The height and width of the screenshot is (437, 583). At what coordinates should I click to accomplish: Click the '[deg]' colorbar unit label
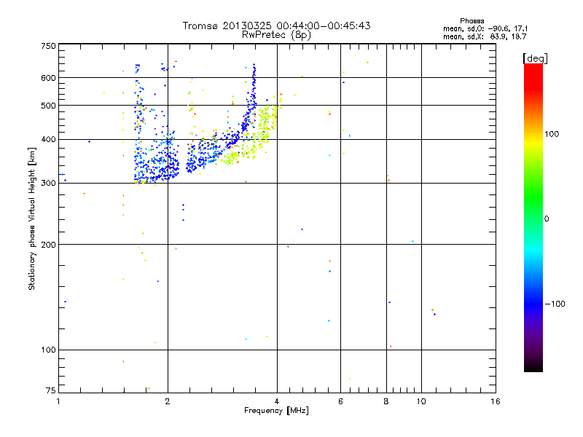(535, 58)
